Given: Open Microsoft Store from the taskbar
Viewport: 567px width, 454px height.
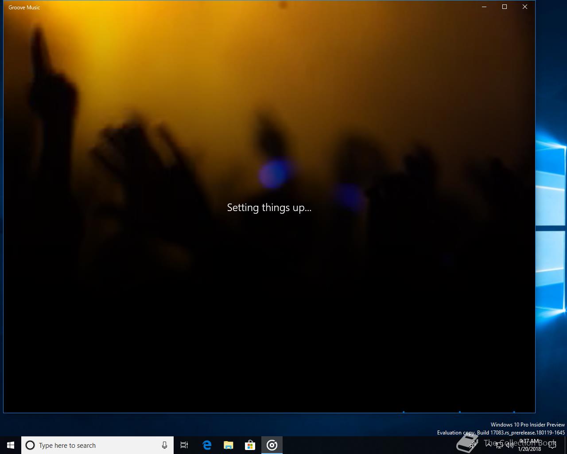Looking at the screenshot, I should pos(250,445).
